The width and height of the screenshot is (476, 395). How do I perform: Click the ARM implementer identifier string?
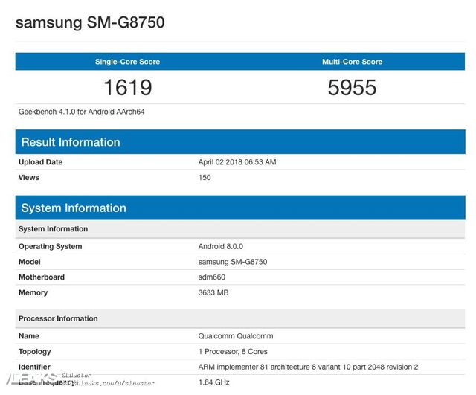308,367
